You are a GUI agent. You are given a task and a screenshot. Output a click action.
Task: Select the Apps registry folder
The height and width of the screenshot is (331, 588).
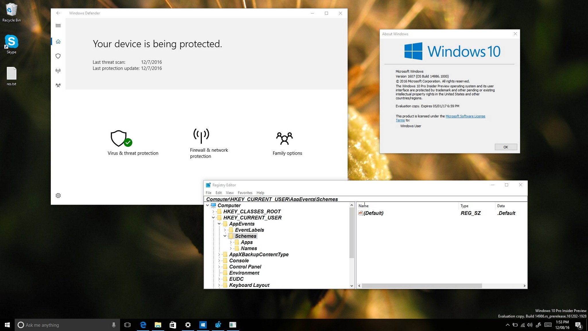point(246,242)
